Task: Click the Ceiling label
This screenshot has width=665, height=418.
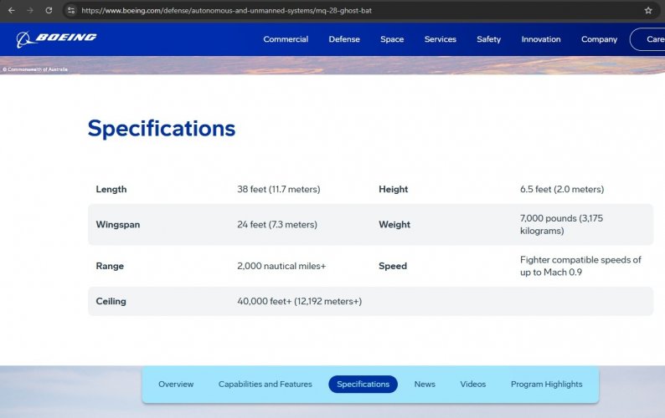Action: [111, 301]
